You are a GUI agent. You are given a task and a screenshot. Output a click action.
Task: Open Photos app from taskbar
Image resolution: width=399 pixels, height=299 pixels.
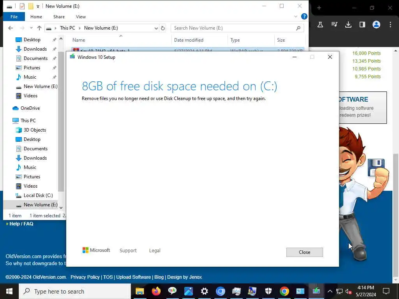pos(188,291)
